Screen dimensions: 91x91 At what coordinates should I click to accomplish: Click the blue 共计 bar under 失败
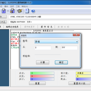pyautogui.click(x=42, y=79)
